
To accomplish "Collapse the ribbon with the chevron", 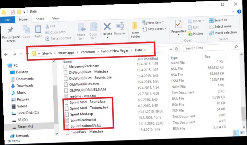I will point(233,12).
